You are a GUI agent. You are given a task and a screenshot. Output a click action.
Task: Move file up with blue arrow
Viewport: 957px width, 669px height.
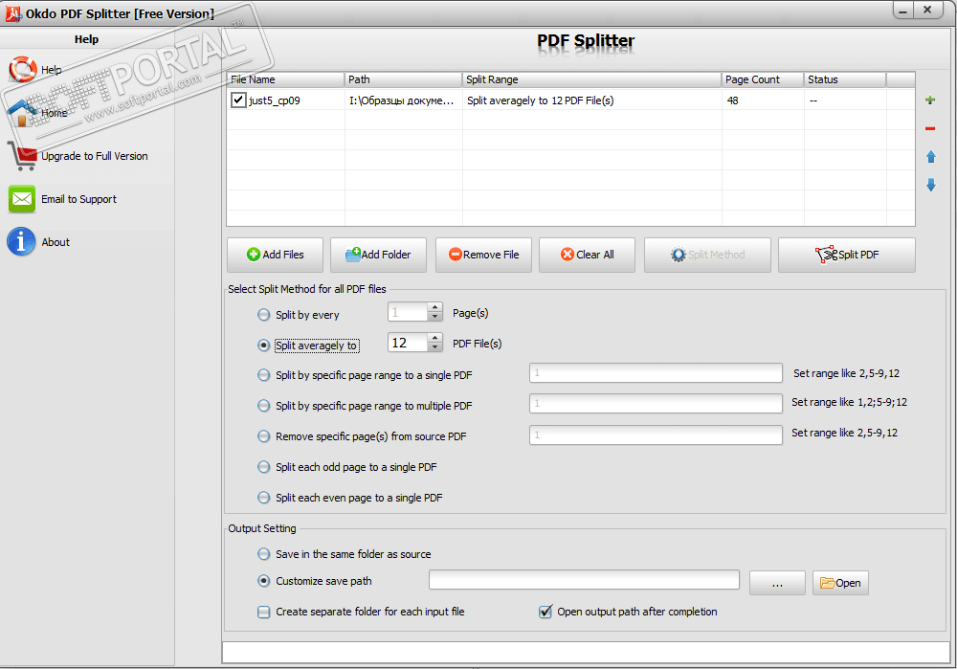(x=931, y=157)
